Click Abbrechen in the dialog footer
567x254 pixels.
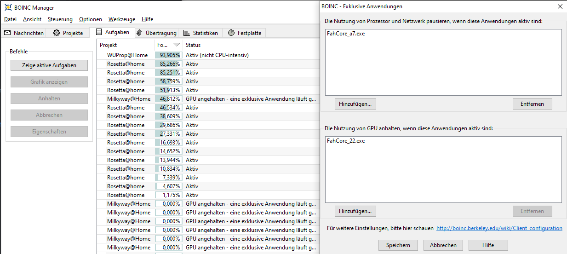[443, 245]
